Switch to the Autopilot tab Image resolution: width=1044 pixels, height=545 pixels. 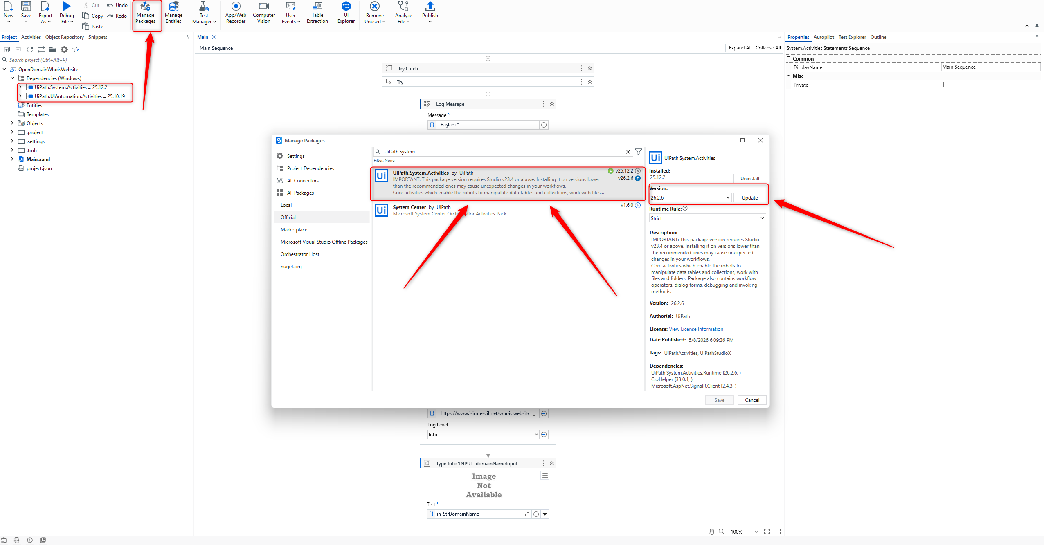coord(824,37)
